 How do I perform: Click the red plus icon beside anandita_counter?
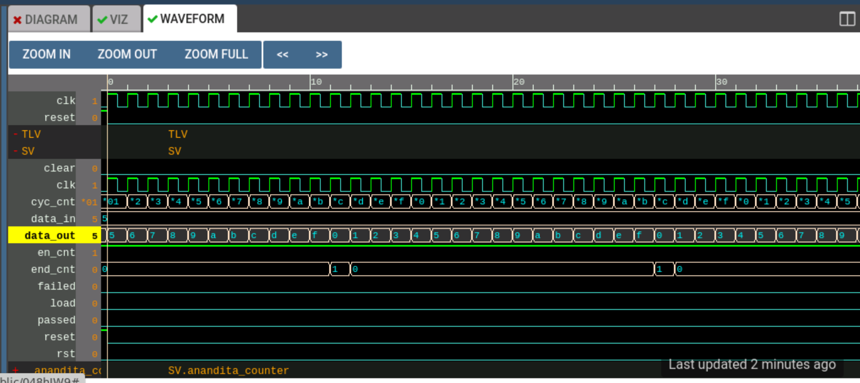[15, 370]
